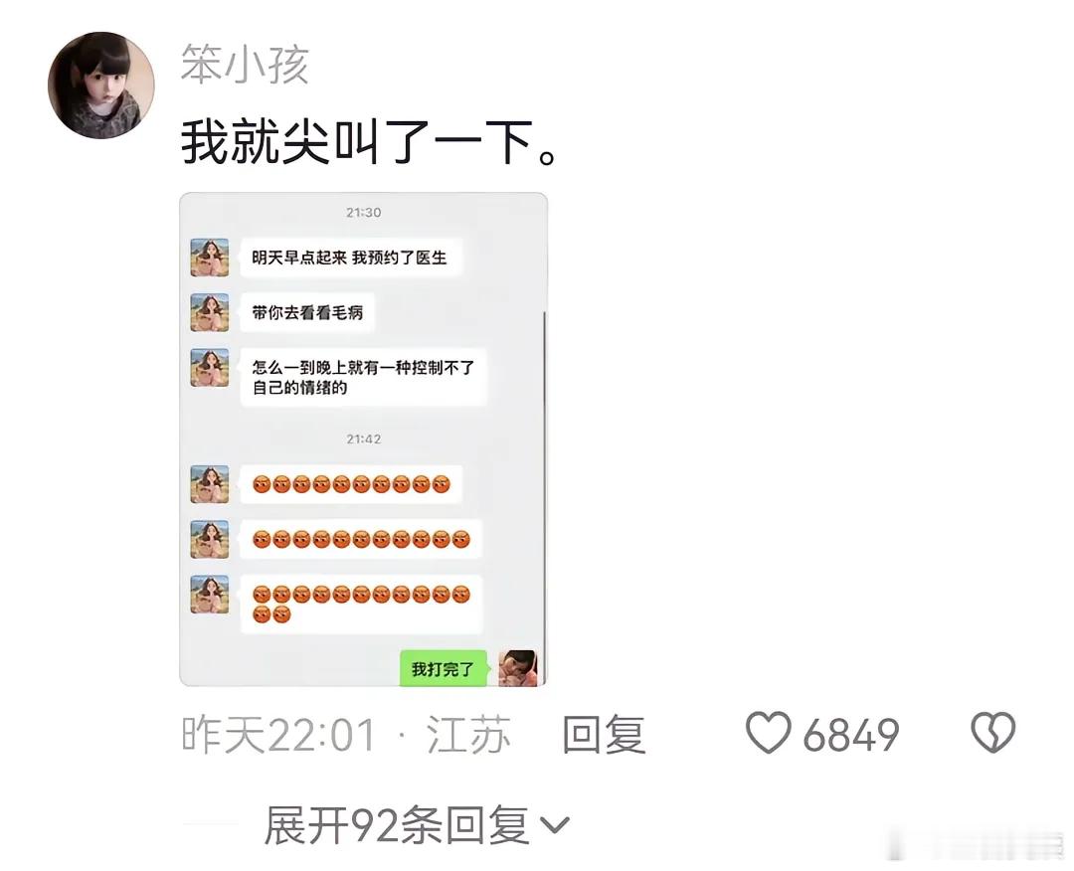Click the 6849 like count
Viewport: 1074px width, 871px height.
(x=850, y=735)
